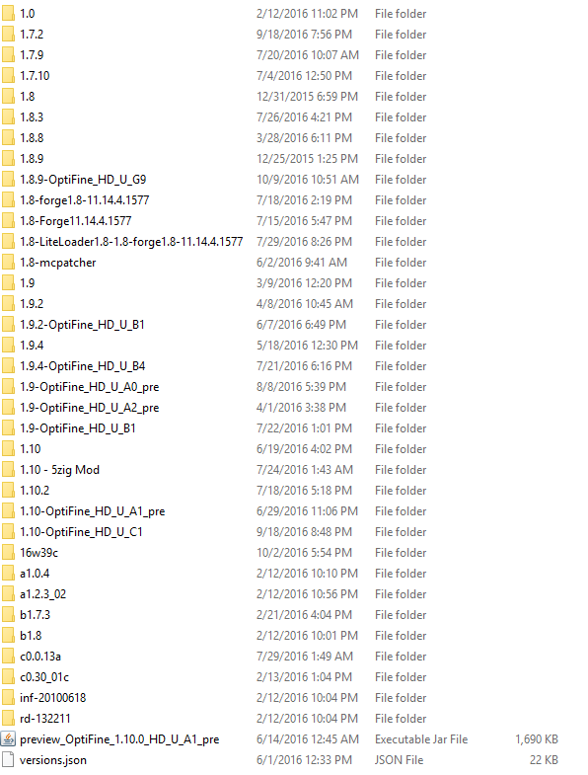Click the versions.json file name
The image size is (588, 775).
53,760
